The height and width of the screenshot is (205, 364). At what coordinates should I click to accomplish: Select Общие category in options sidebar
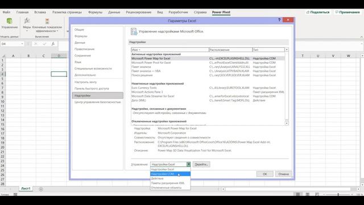(x=97, y=30)
